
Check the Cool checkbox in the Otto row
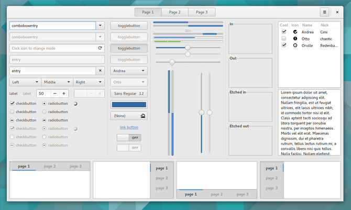click(x=283, y=38)
